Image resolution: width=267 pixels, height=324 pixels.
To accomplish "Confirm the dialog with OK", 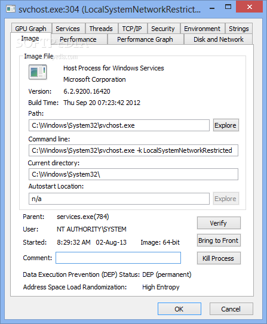I will (179, 309).
